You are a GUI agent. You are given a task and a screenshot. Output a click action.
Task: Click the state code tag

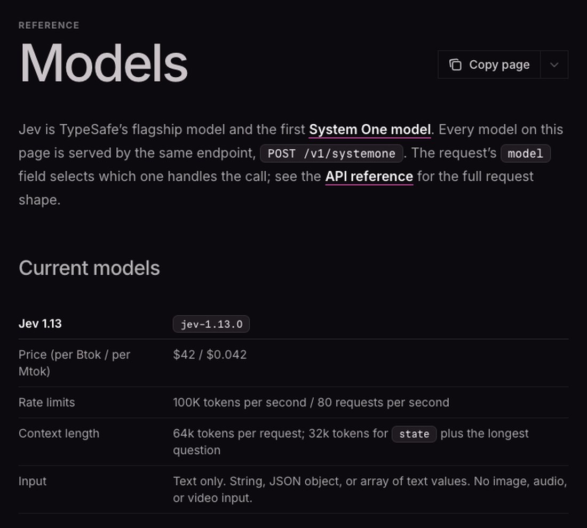click(414, 434)
